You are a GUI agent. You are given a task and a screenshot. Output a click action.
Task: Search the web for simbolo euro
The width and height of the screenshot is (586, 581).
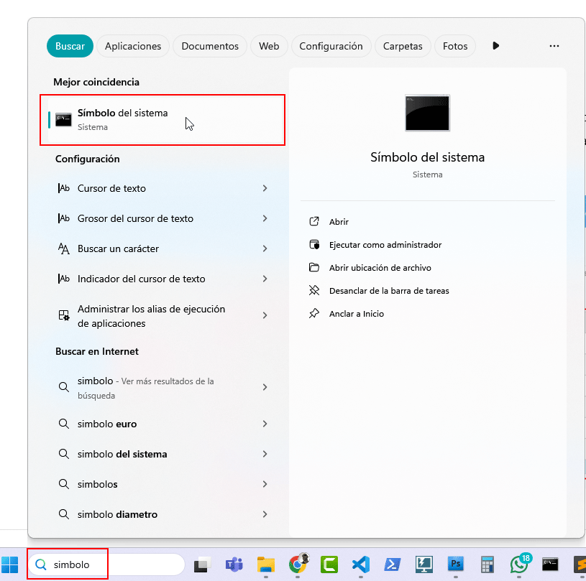tap(107, 424)
